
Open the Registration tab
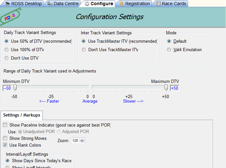[134, 4]
